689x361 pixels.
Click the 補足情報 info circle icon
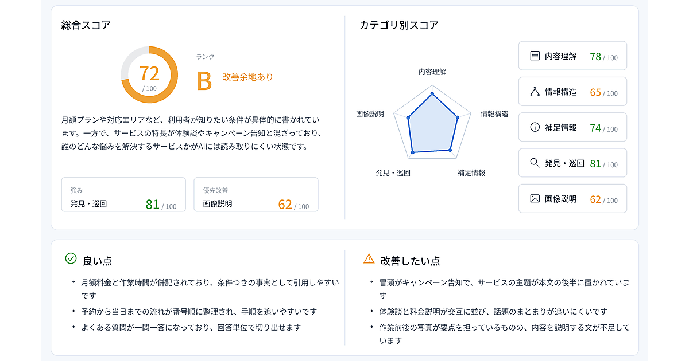click(535, 127)
